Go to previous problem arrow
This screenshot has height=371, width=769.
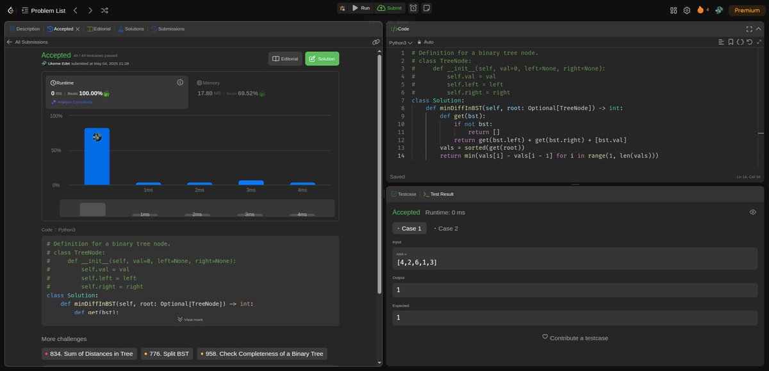point(76,10)
